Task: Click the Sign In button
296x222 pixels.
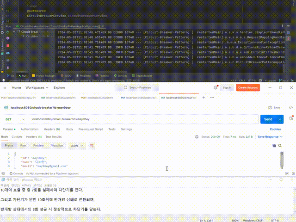Action: tap(227, 87)
